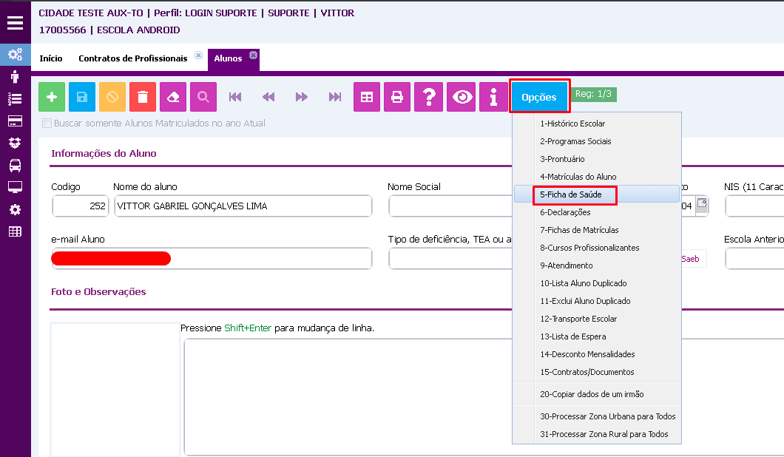
Task: Click the bus transport sidebar icon
Action: tap(15, 165)
